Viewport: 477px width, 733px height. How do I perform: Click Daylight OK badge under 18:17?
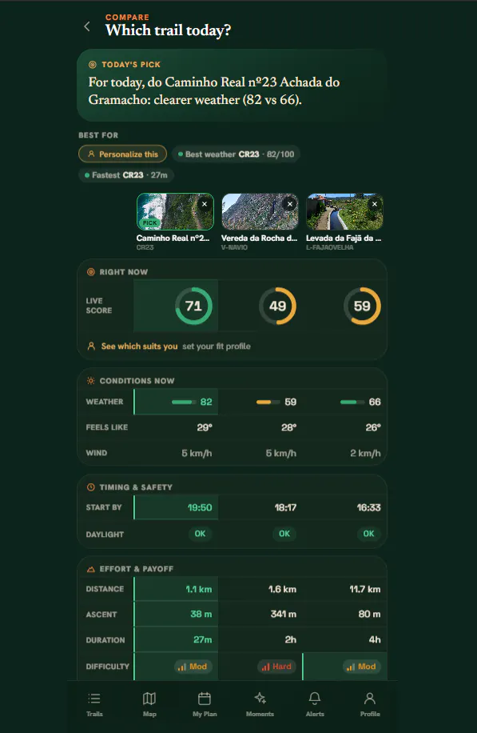pyautogui.click(x=284, y=534)
